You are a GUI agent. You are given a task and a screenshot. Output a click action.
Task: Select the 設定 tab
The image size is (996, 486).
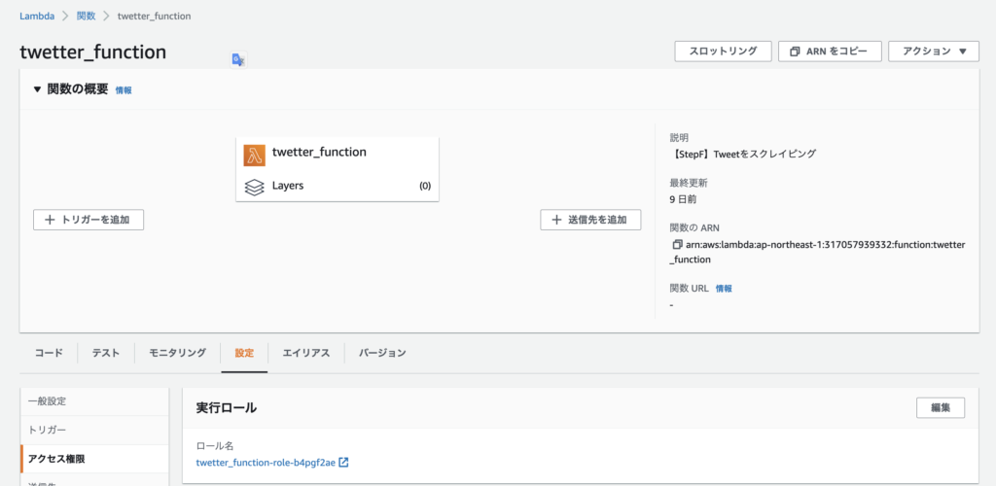pyautogui.click(x=244, y=353)
